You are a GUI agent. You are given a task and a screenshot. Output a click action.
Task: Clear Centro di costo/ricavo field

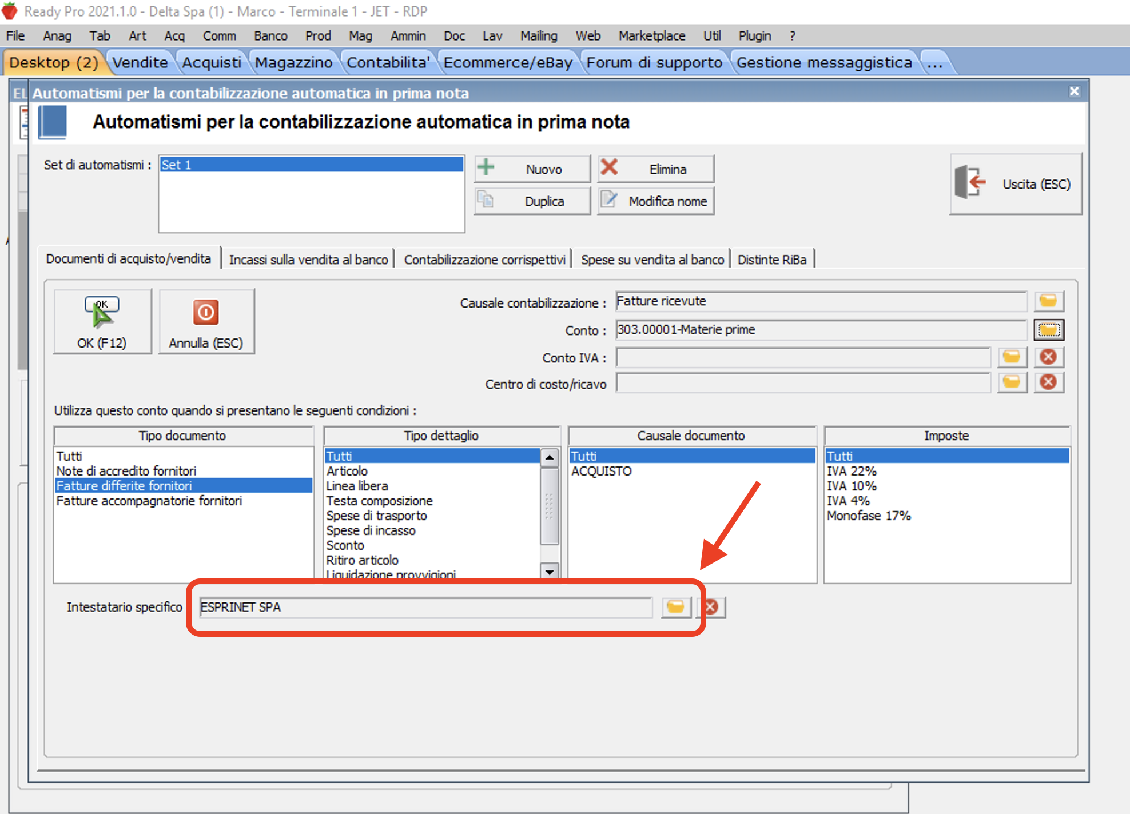[x=1048, y=382]
